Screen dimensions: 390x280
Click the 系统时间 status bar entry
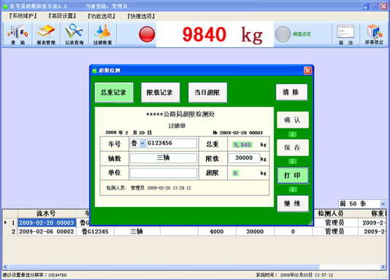pyautogui.click(x=295, y=275)
